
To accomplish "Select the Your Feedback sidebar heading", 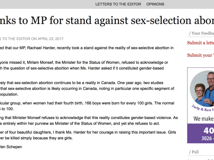I will 202,33.
